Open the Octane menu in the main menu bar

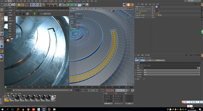pyautogui.click(x=83, y=1)
